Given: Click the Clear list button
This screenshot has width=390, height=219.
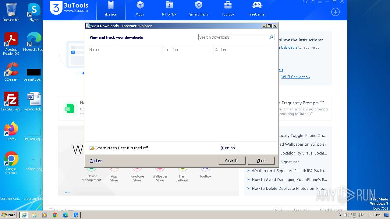Looking at the screenshot, I should (x=232, y=161).
